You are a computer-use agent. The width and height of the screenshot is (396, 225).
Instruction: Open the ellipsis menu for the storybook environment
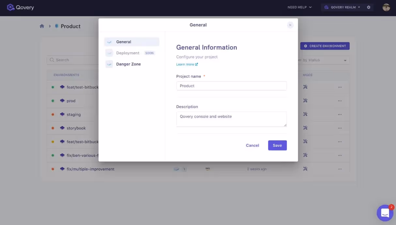340,128
